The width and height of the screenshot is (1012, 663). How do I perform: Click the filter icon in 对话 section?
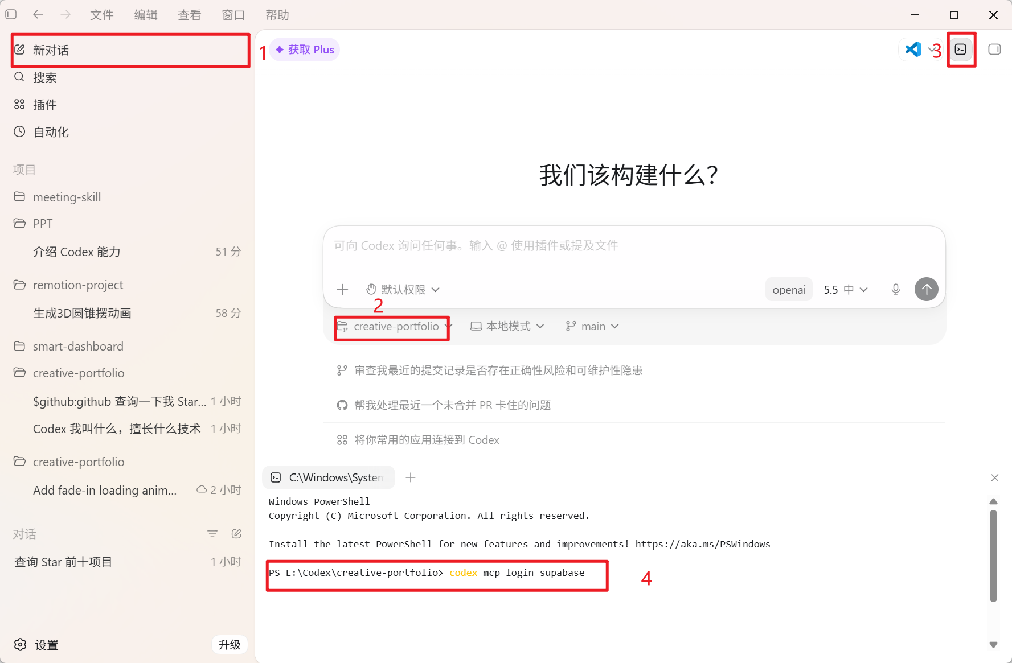pos(212,534)
